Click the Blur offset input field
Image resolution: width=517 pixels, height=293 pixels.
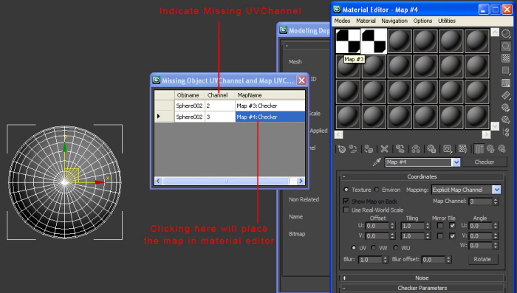click(x=434, y=259)
